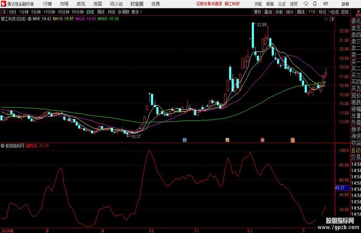Click MA20: 16.83 indicator label
Screen dimensions: 361x233
pyautogui.click(x=86, y=19)
